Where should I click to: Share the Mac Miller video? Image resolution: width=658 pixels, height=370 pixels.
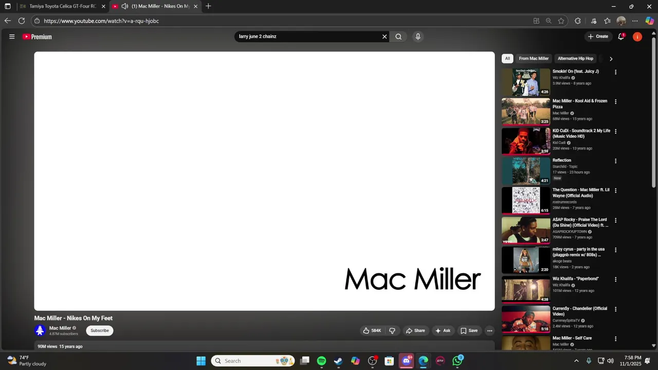[415, 330]
